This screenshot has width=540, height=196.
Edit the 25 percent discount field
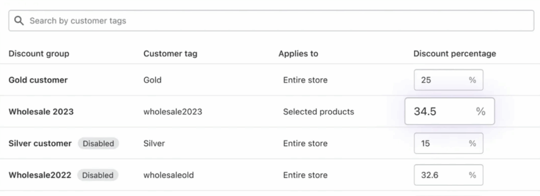pos(448,80)
